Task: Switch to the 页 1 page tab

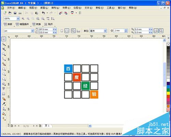Action: [x=47, y=126]
